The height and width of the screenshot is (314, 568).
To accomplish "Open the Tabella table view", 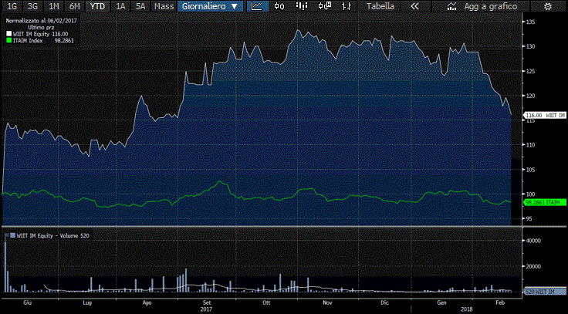I will [380, 6].
